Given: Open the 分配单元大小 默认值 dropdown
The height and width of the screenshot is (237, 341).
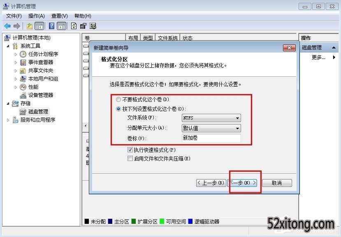Looking at the screenshot, I should pos(211,128).
